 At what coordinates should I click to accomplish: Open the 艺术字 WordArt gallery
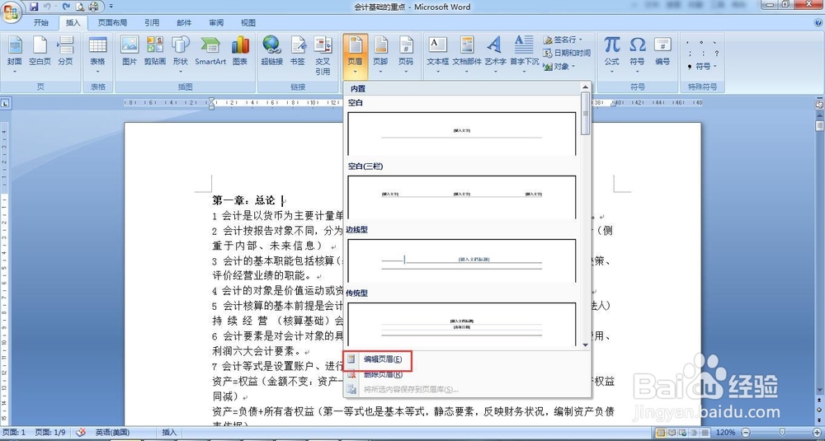tap(494, 54)
